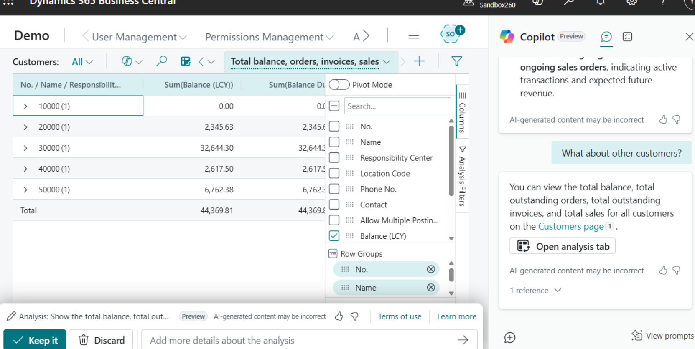The width and height of the screenshot is (695, 349).
Task: Open the Customers All view dropdown
Action: coord(82,62)
